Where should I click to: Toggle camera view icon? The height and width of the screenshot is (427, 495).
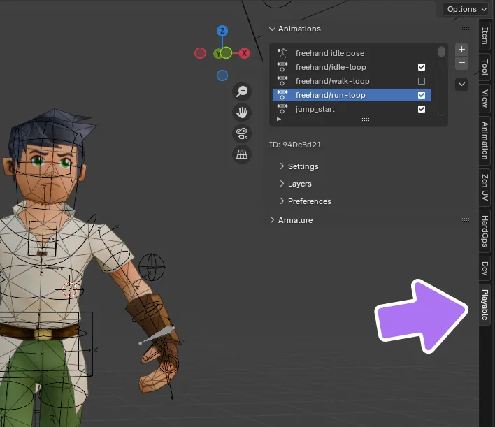click(242, 133)
